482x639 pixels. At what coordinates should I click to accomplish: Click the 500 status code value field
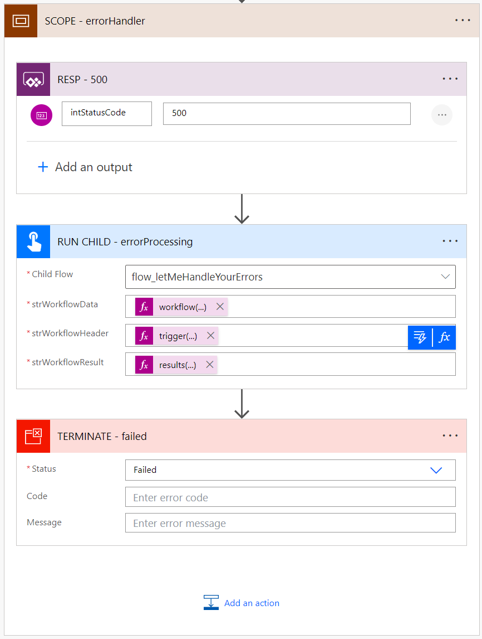pyautogui.click(x=286, y=113)
